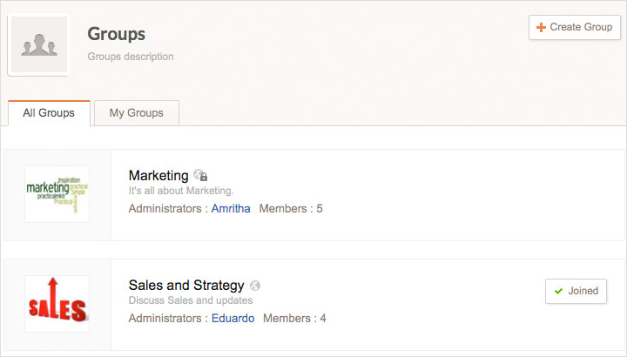This screenshot has height=357, width=627.
Task: Open the Marketing group title
Action: 158,175
